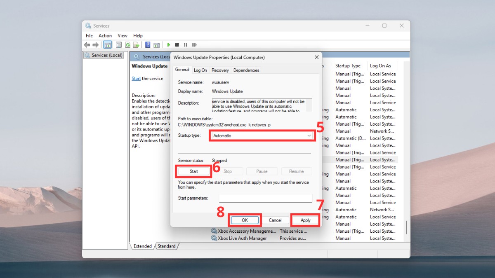Switch to the Log On tab

[200, 70]
